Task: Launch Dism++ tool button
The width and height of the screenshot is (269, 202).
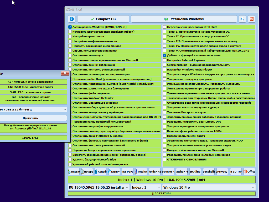Action: pos(114,171)
